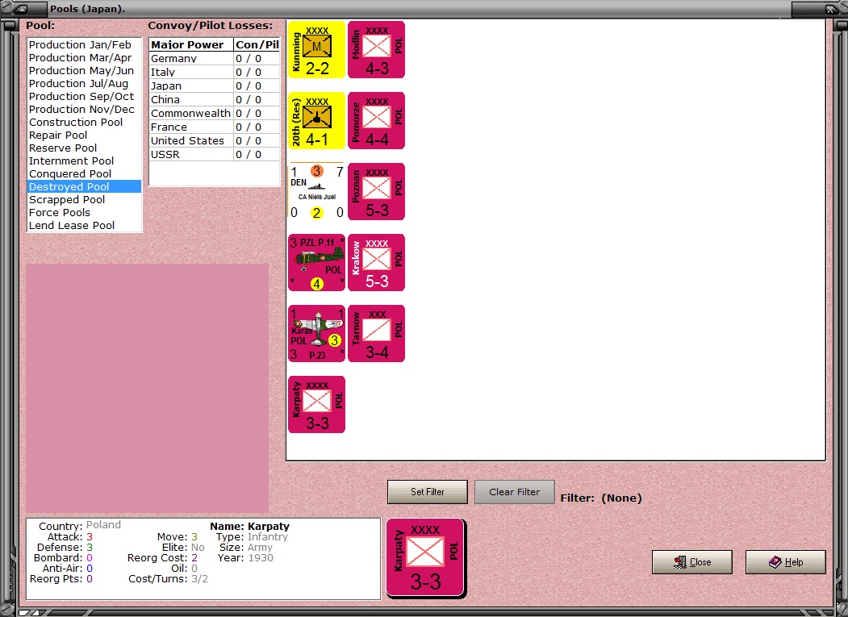This screenshot has width=848, height=617.
Task: Click the Cost/Turns value 3/2
Action: click(x=199, y=579)
